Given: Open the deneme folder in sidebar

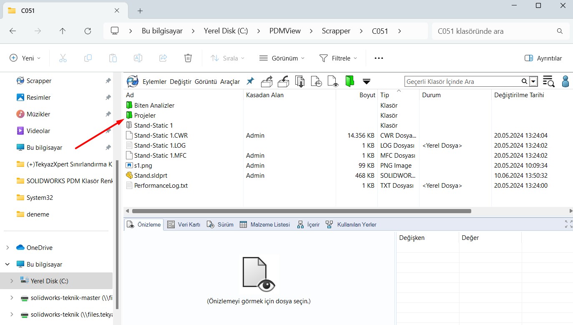Looking at the screenshot, I should pyautogui.click(x=38, y=214).
